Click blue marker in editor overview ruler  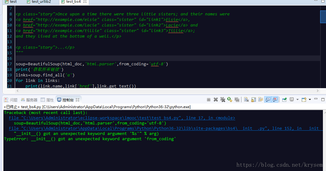(323, 17)
